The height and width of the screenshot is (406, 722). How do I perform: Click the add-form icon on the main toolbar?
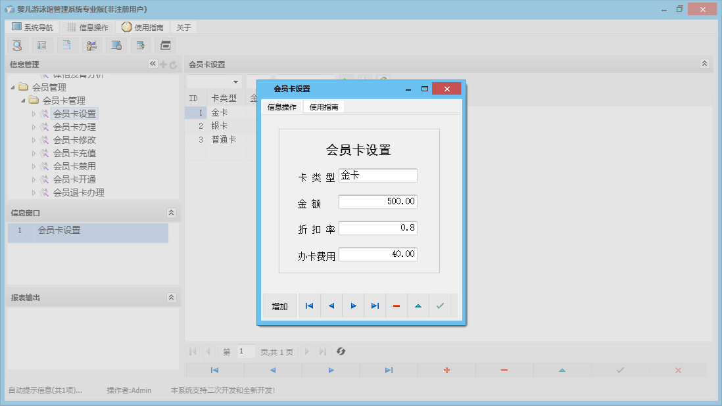tap(140, 45)
